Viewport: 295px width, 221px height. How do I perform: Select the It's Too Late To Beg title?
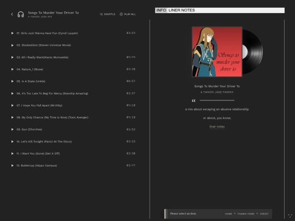point(52,93)
